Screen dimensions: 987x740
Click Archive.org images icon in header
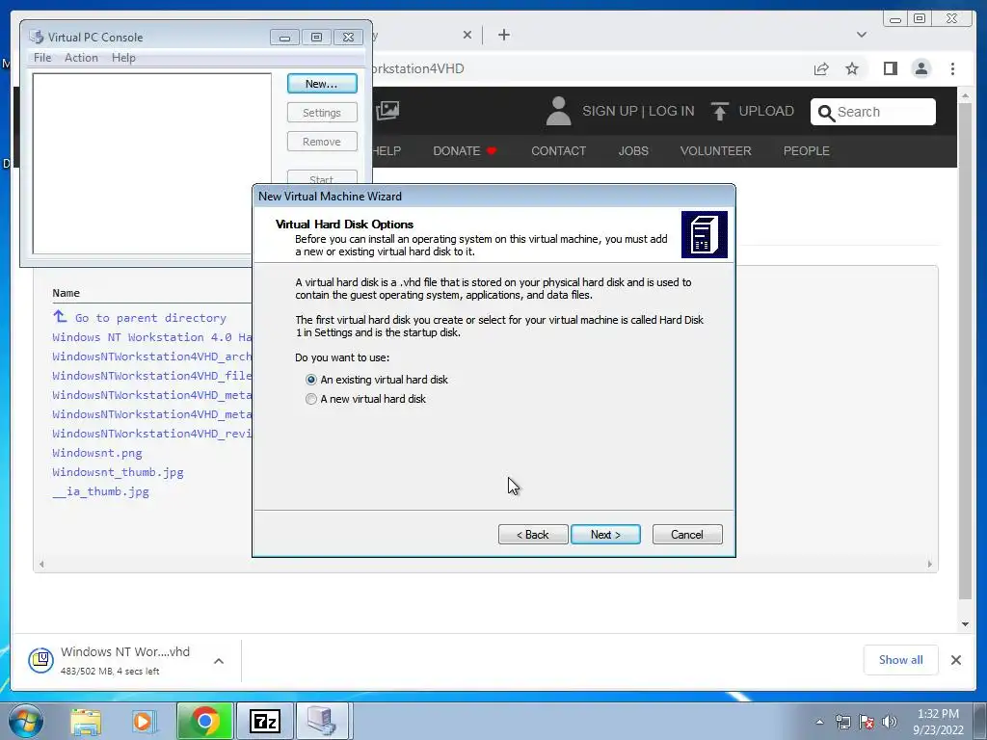click(x=387, y=111)
